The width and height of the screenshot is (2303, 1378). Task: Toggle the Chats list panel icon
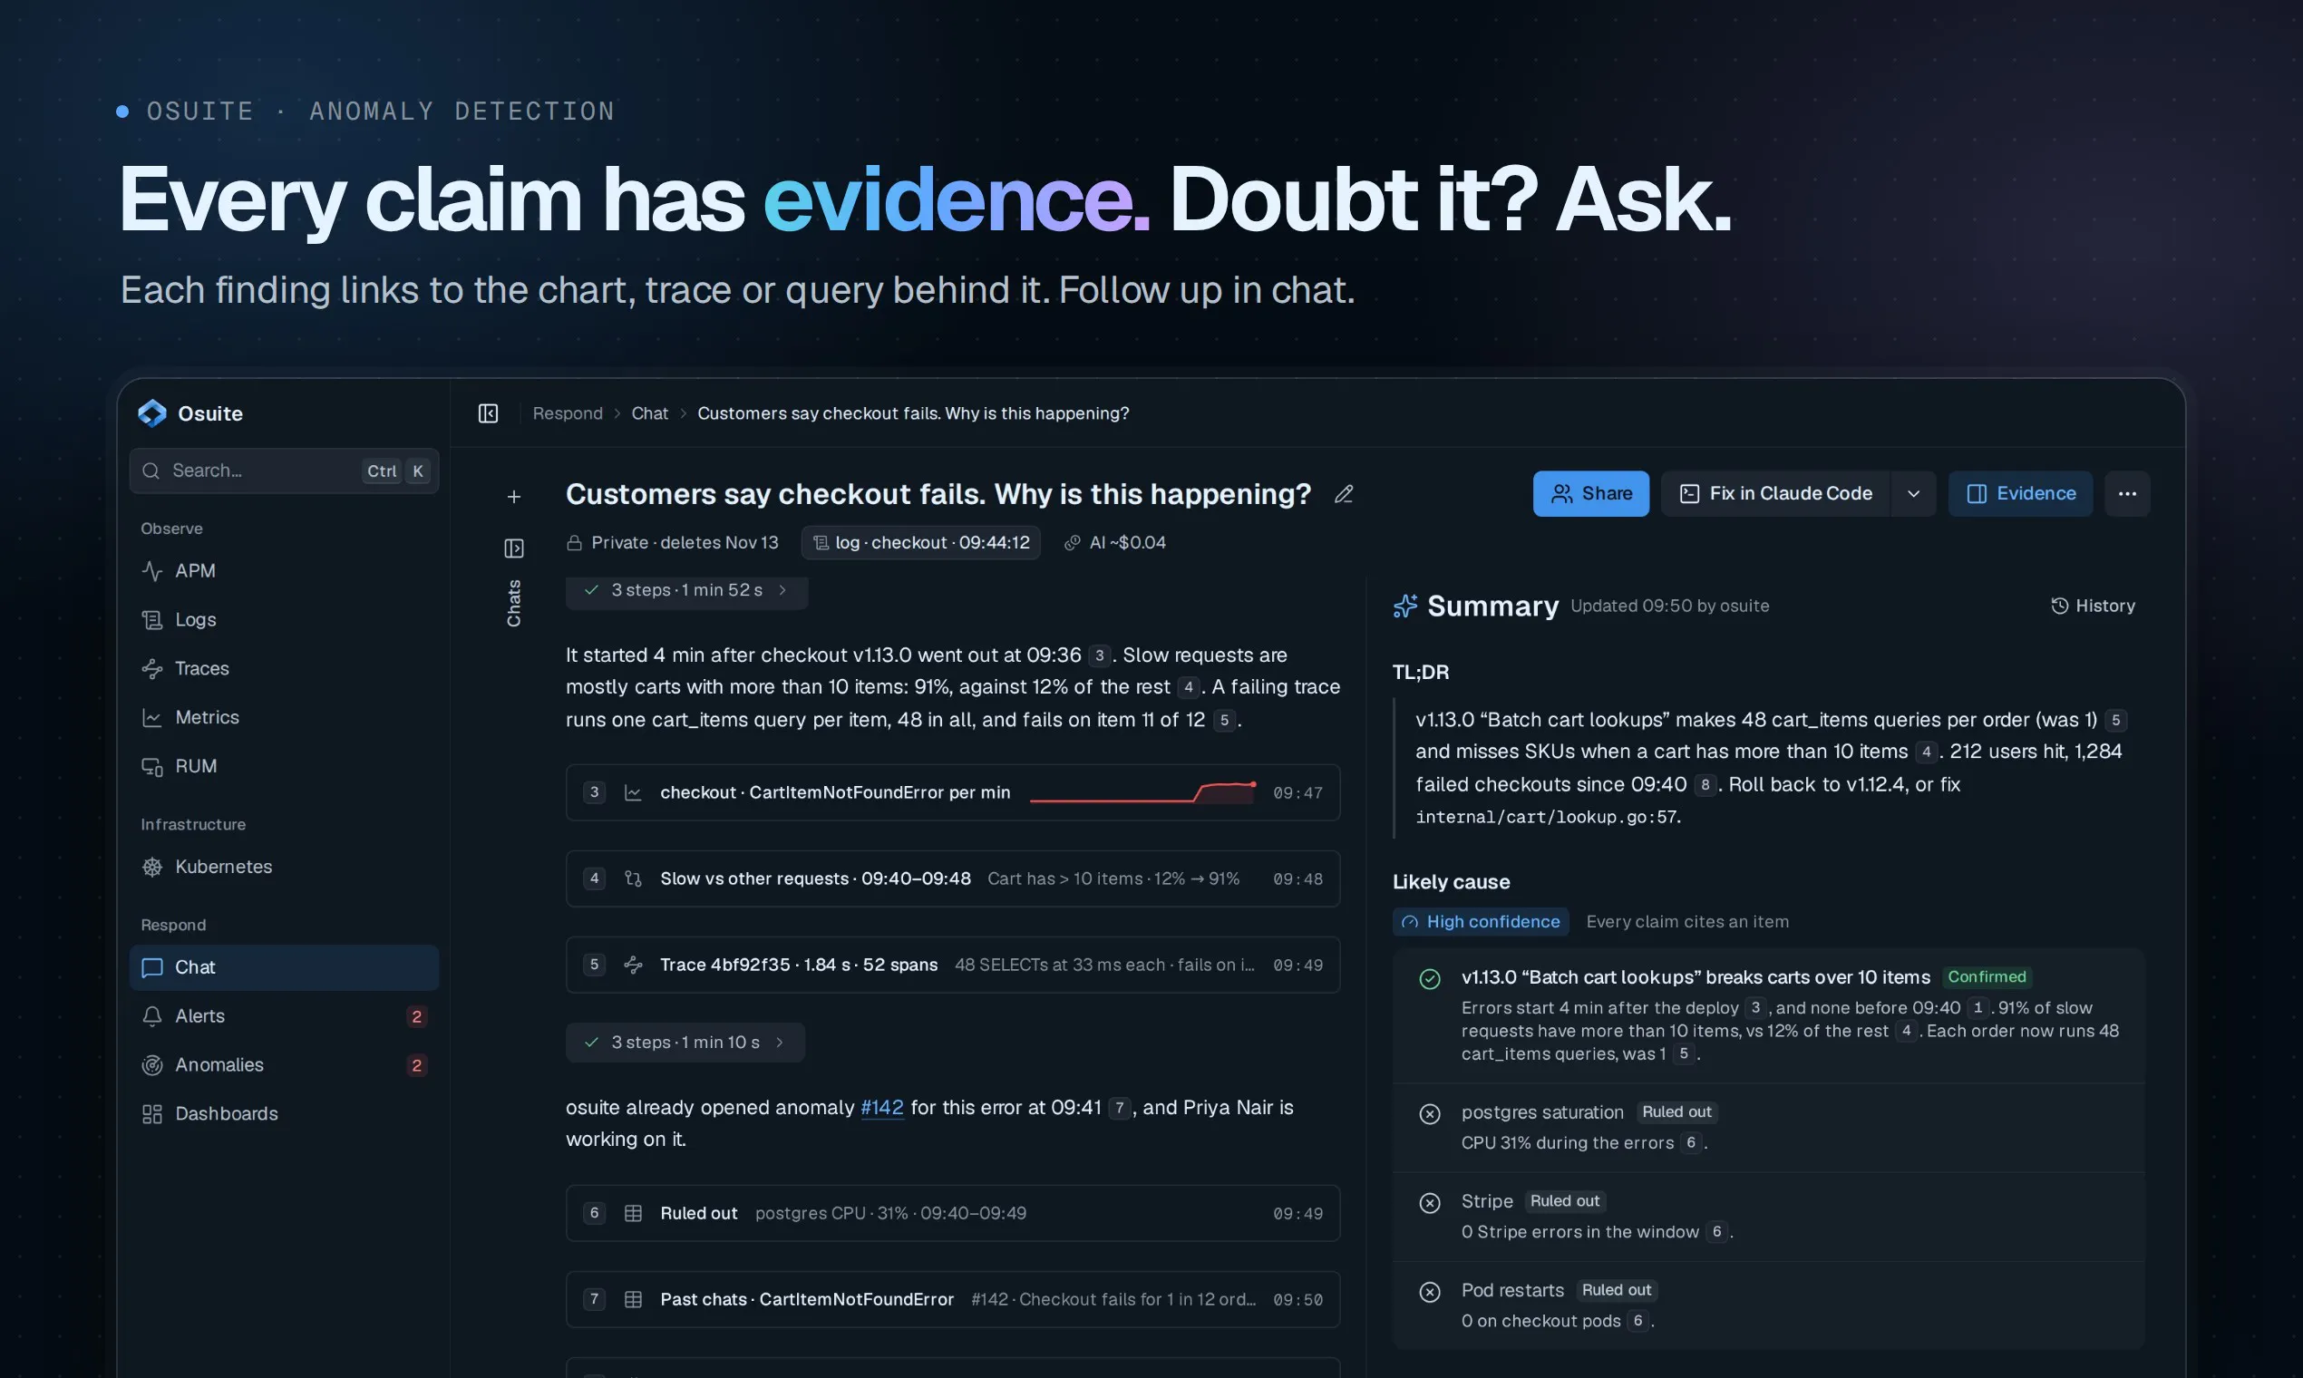513,548
